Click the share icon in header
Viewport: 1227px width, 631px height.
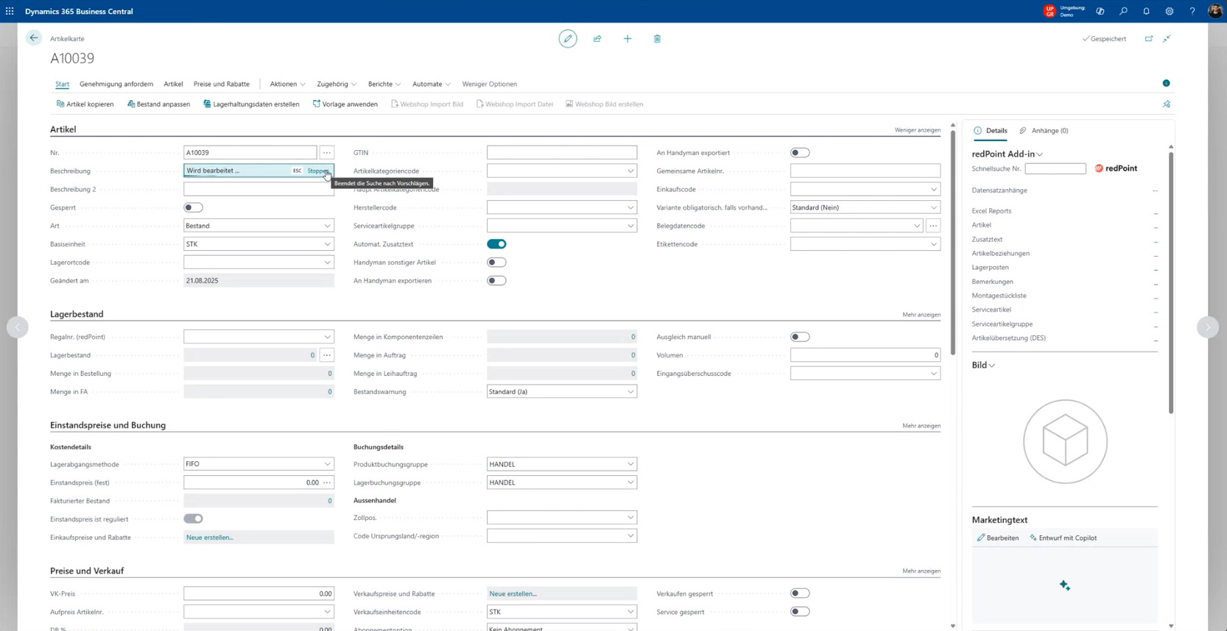click(597, 39)
